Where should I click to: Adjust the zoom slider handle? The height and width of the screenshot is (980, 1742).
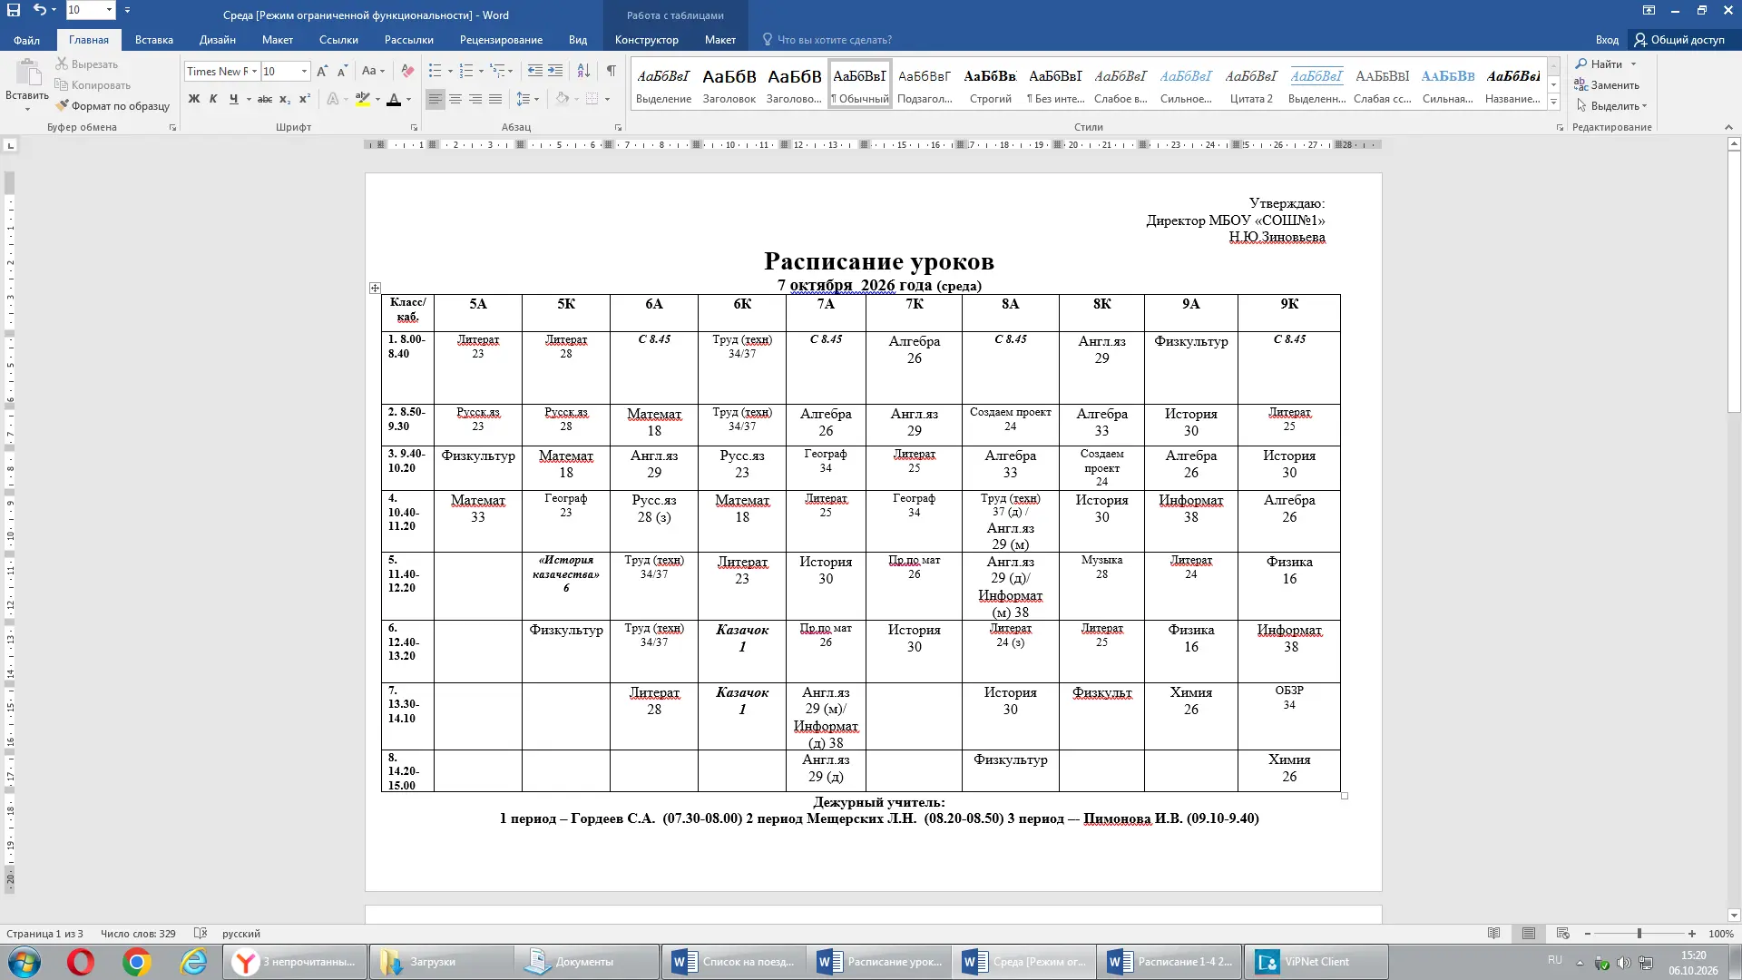click(x=1639, y=933)
